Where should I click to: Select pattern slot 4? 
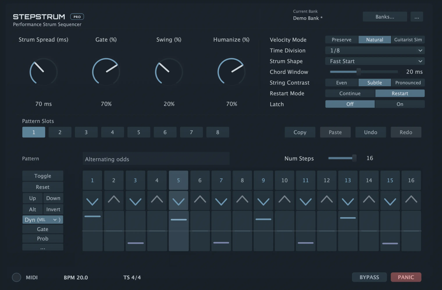[113, 132]
